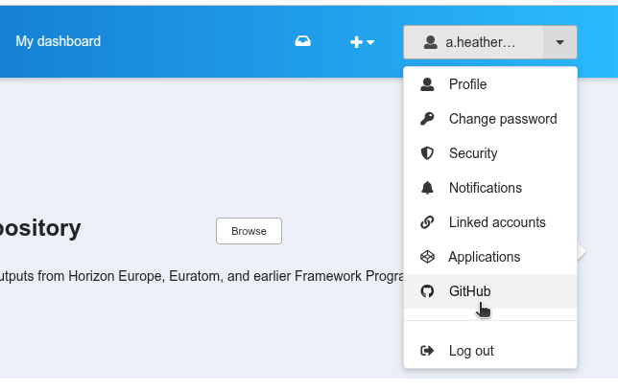
Task: Click the Applications codepen-style icon
Action: (x=428, y=257)
